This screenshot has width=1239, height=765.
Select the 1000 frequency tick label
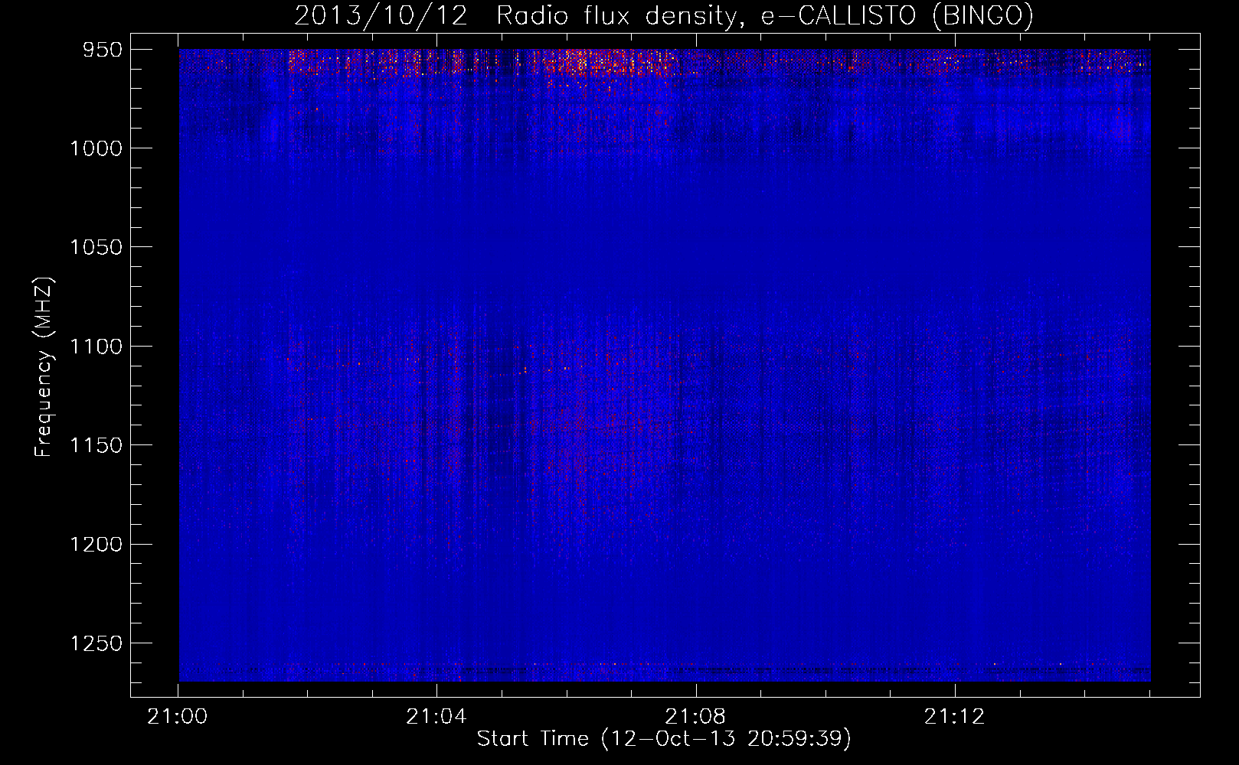96,148
